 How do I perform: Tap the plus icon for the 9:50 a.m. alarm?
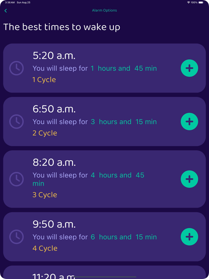point(189,237)
